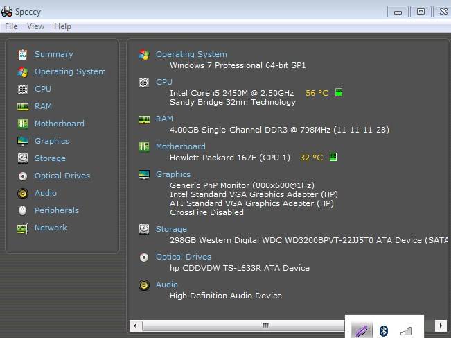Click the CPU chip icon in sidebar
Viewport: 451px width, 338px height.
coord(23,90)
